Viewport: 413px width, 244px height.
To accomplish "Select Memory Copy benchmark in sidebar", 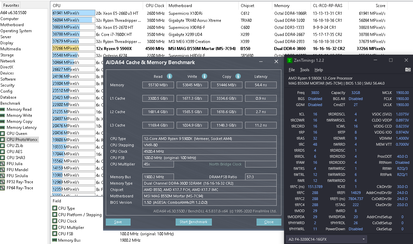I will coord(19,121).
